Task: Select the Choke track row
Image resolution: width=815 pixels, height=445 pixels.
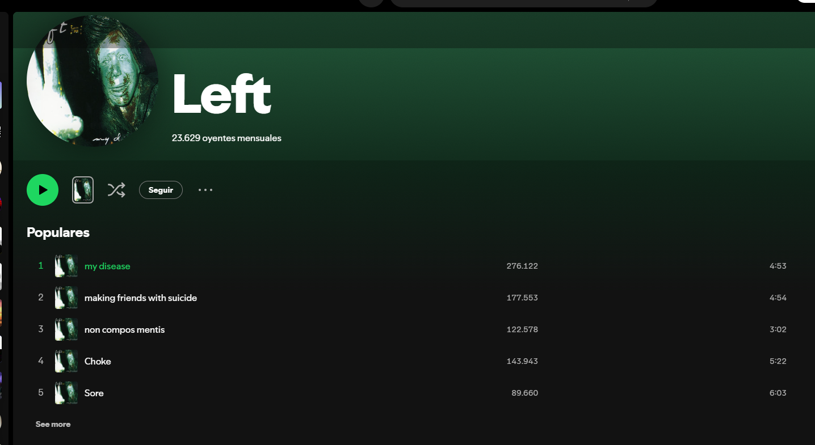Action: [x=406, y=361]
